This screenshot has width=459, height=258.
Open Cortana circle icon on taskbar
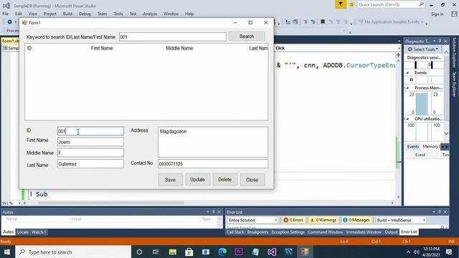[x=139, y=252]
